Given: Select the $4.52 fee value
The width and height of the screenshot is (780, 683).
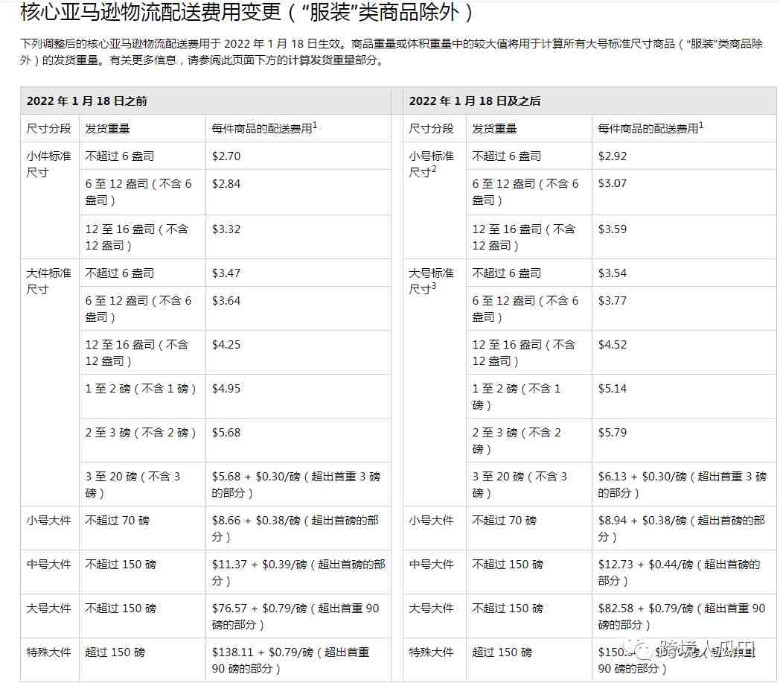Looking at the screenshot, I should click(x=613, y=345).
